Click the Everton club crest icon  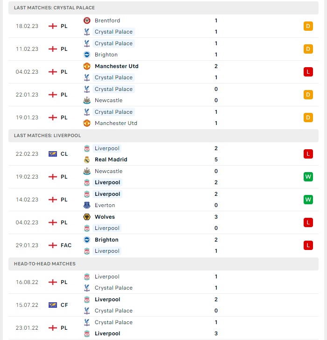click(87, 205)
